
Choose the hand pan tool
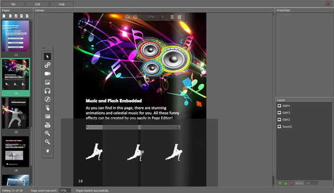point(47,151)
